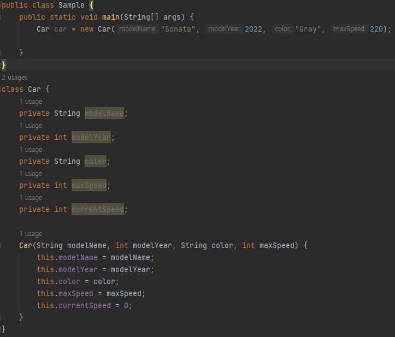This screenshot has width=395, height=337.
Task: Click the "1 usage" hint above Car constructor
Action: 31,234
